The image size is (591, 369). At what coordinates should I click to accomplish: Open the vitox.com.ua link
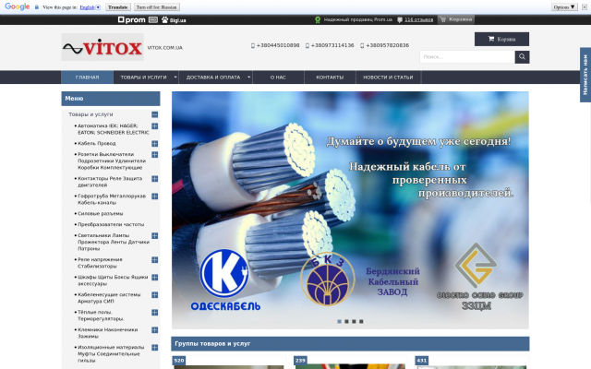coord(164,48)
